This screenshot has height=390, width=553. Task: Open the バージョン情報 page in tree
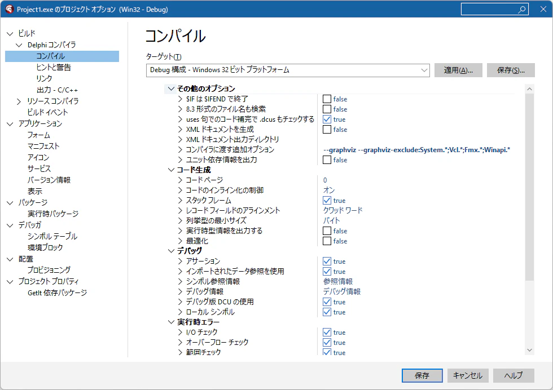(49, 180)
